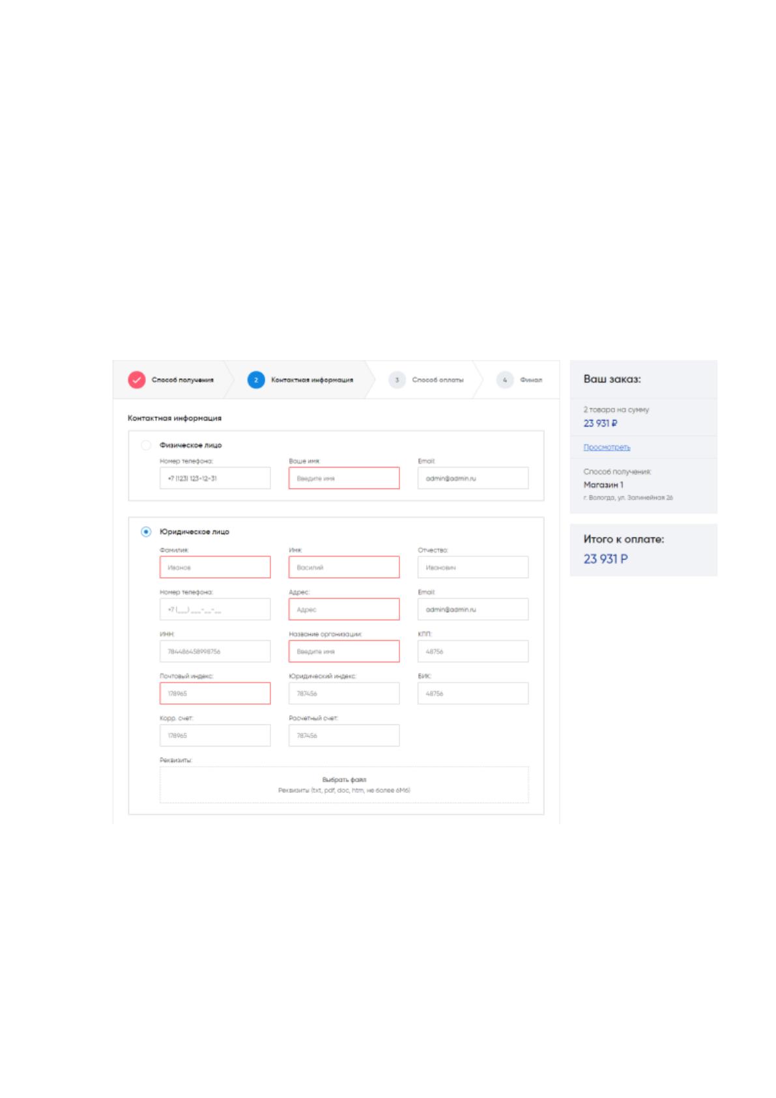Click the step 4 circle icon
This screenshot has width=776, height=1098.
505,380
